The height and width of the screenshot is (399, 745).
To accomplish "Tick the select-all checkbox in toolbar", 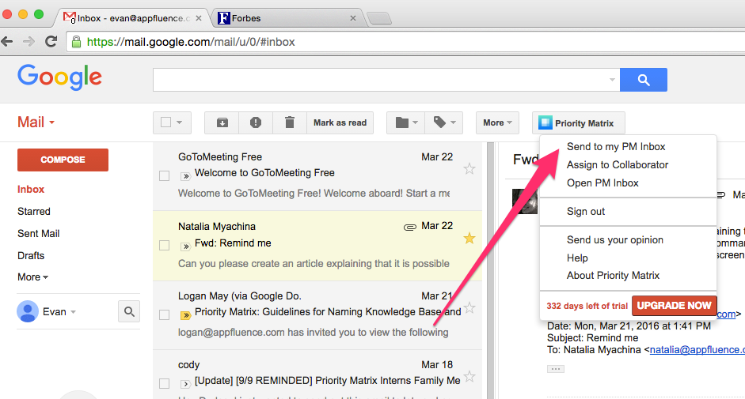I will 165,122.
